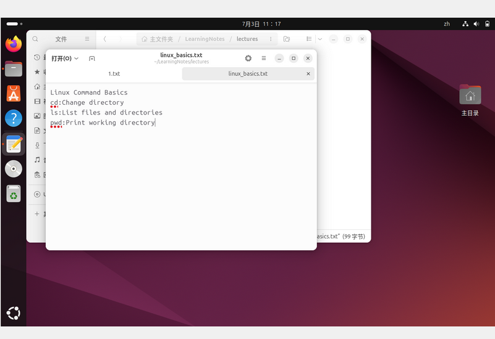Select Text Editor icon in dock

click(14, 144)
